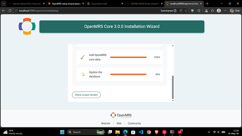
Task: Add this page to favorites
Action: point(186,11)
